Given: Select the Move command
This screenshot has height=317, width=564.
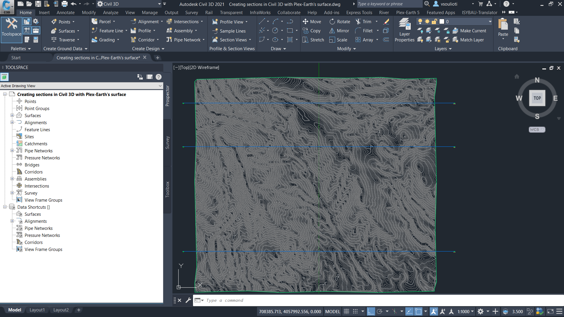Looking at the screenshot, I should 312,22.
